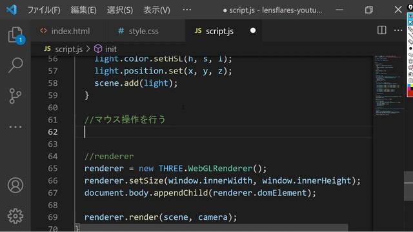Click the unsaved dot on script.js tab
The width and height of the screenshot is (413, 232).
pyautogui.click(x=253, y=30)
